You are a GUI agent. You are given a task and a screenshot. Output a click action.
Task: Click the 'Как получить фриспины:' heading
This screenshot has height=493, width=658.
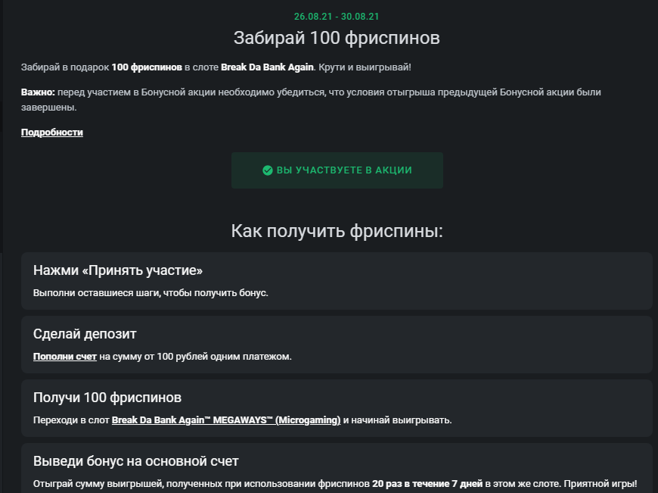pos(337,231)
